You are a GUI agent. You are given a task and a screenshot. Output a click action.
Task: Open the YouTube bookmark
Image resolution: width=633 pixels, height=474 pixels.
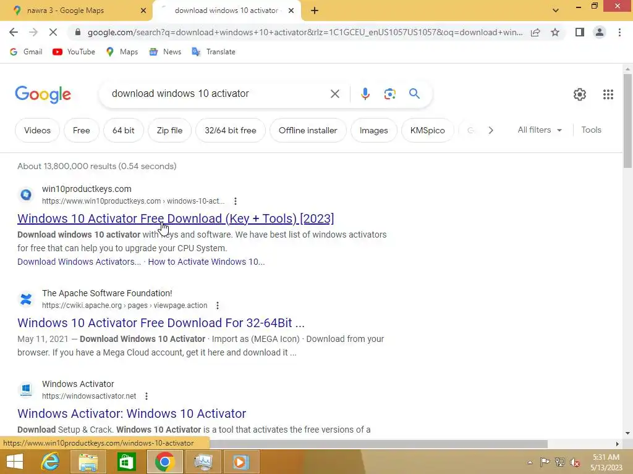coord(74,52)
